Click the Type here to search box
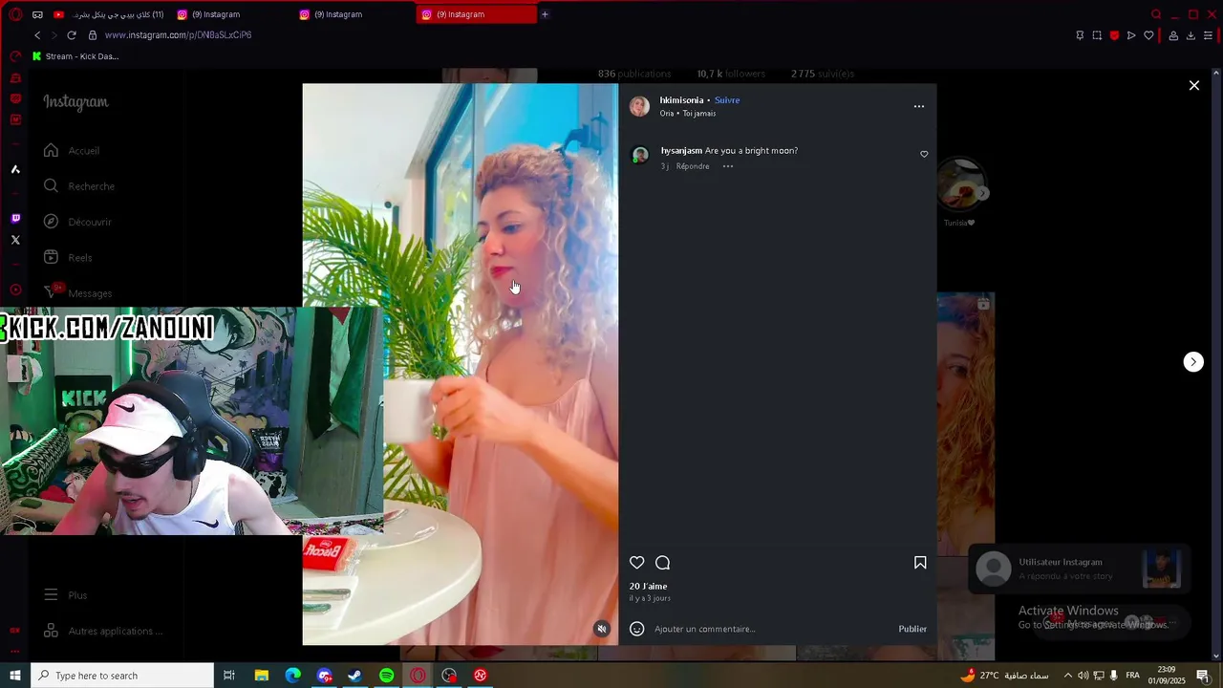Image resolution: width=1223 pixels, height=688 pixels. tap(122, 676)
